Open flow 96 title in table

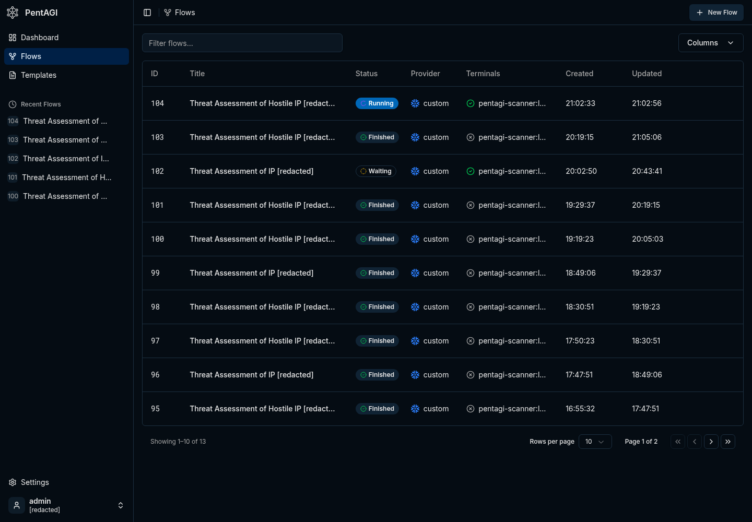[x=252, y=375]
